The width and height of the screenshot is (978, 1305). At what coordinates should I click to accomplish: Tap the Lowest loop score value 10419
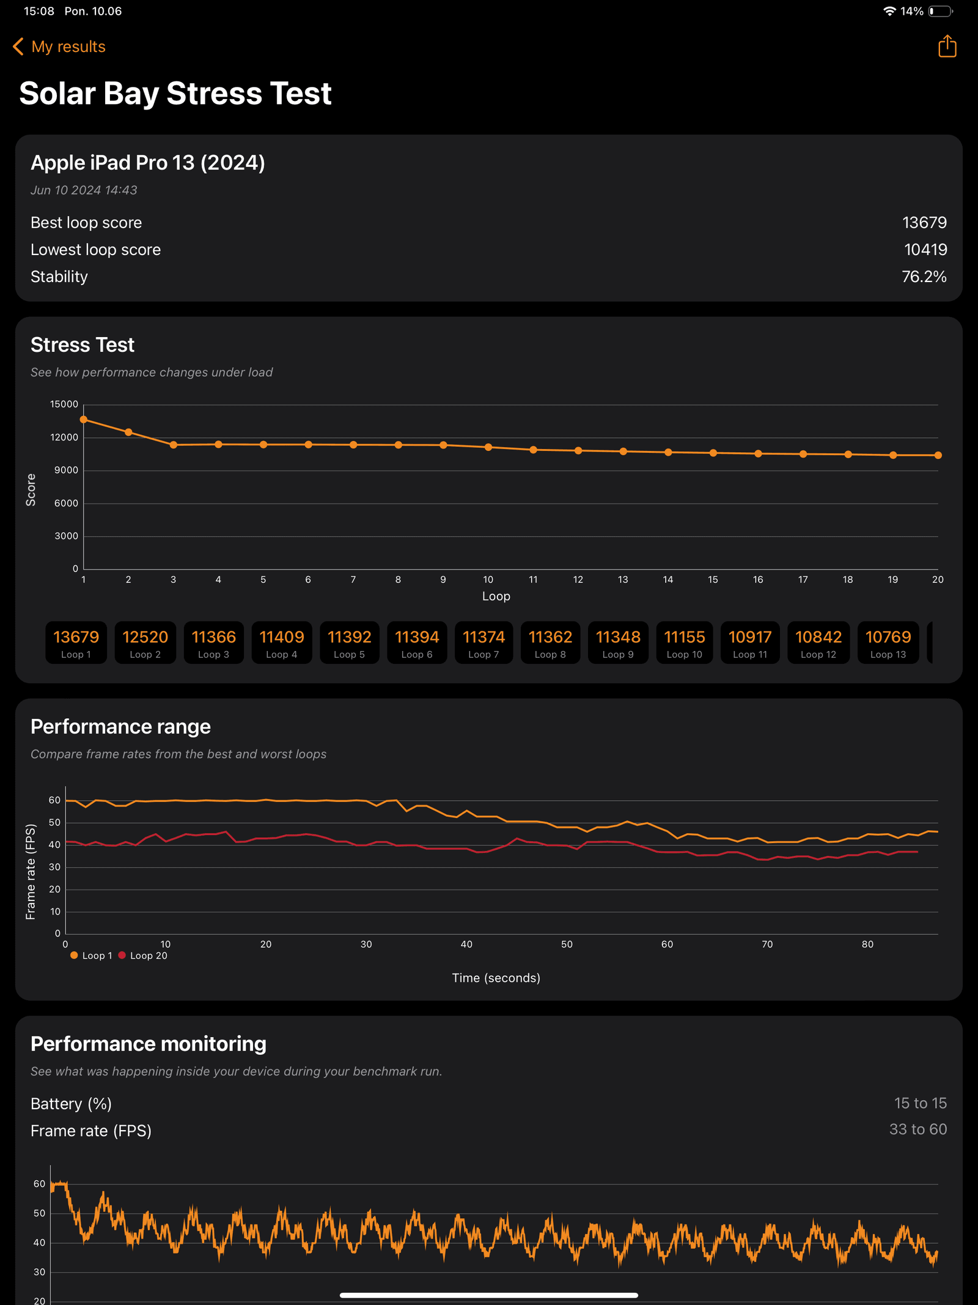925,250
